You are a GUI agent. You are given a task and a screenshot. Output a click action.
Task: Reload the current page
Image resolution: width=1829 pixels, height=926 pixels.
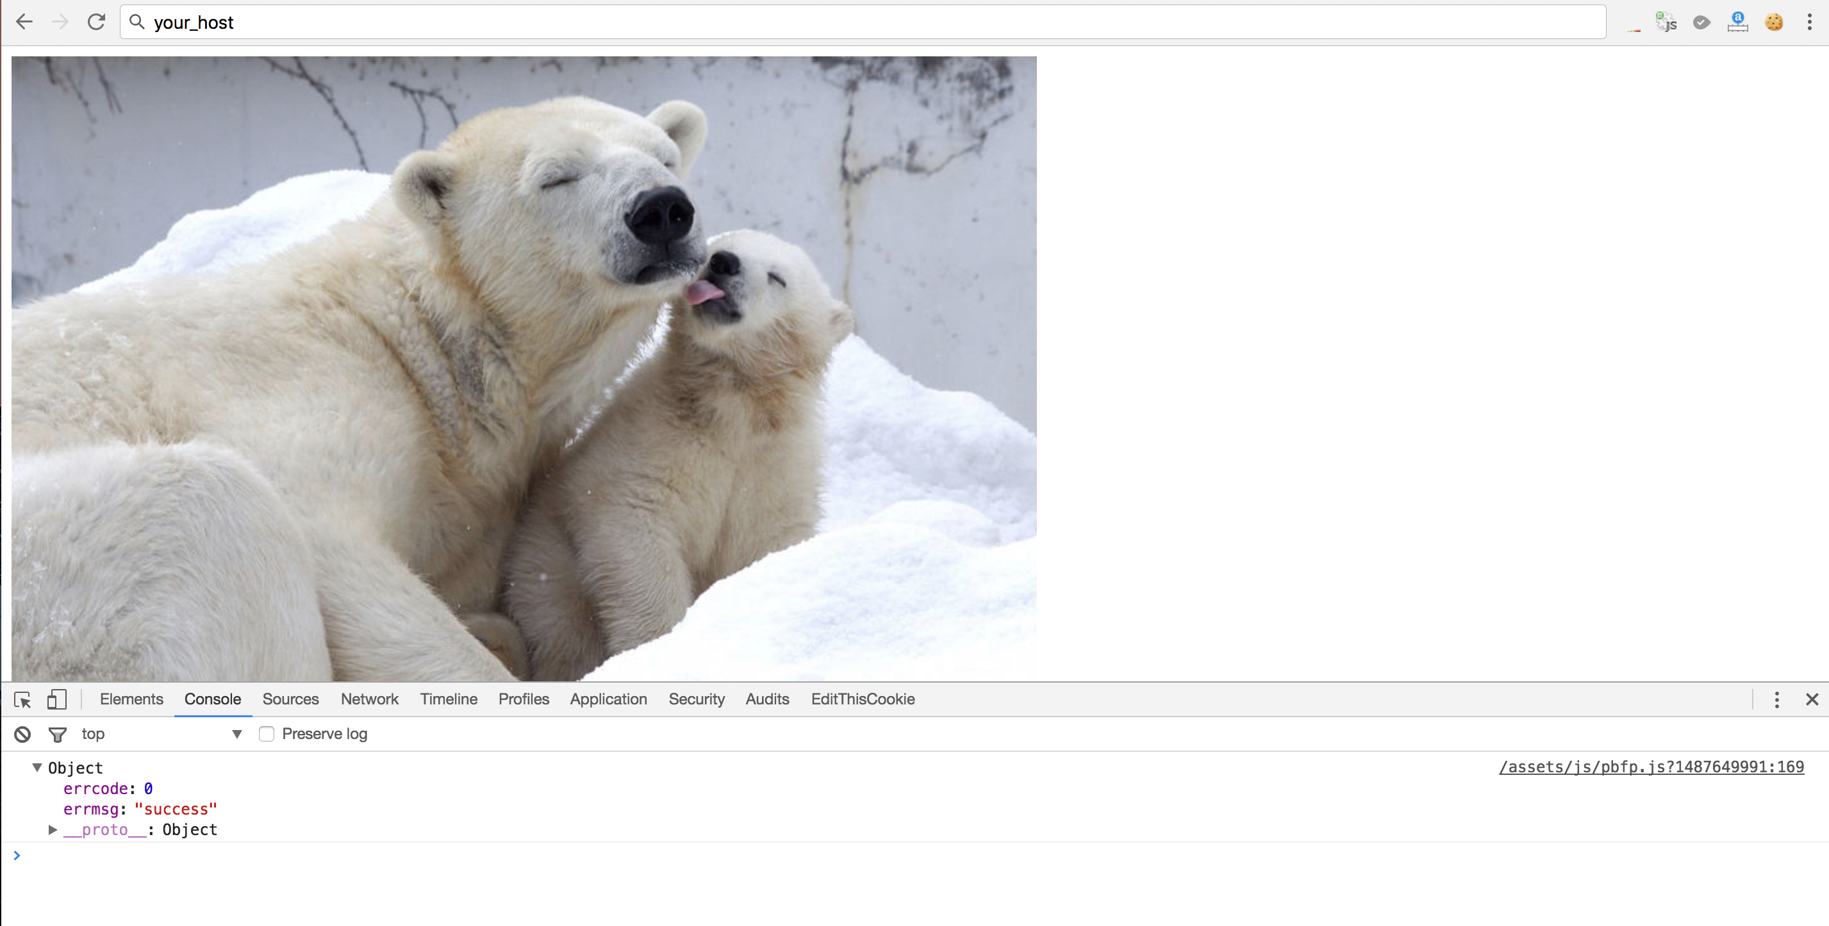click(97, 22)
